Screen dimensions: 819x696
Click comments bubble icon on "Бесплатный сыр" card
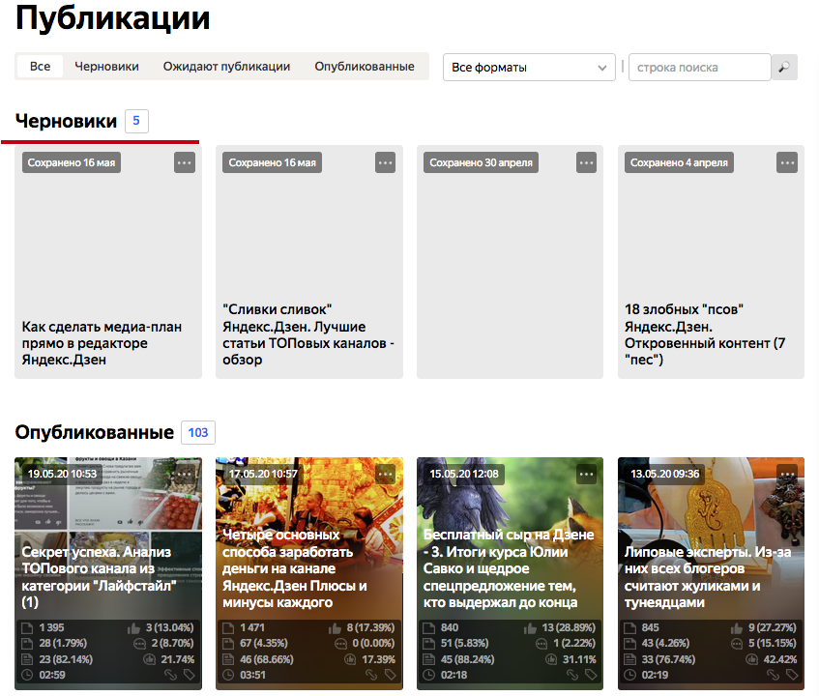541,643
